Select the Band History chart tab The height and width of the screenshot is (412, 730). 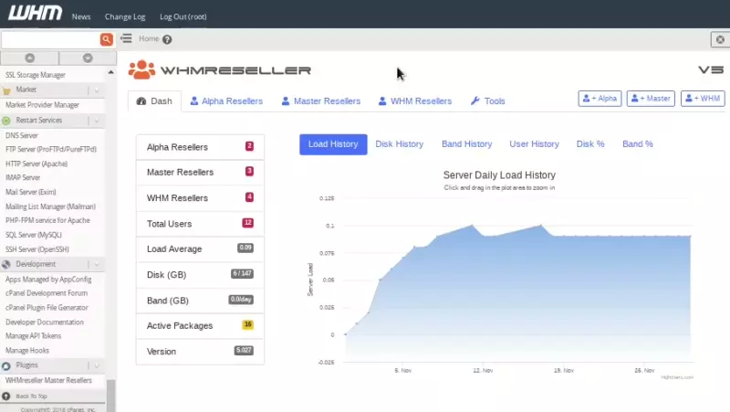467,144
